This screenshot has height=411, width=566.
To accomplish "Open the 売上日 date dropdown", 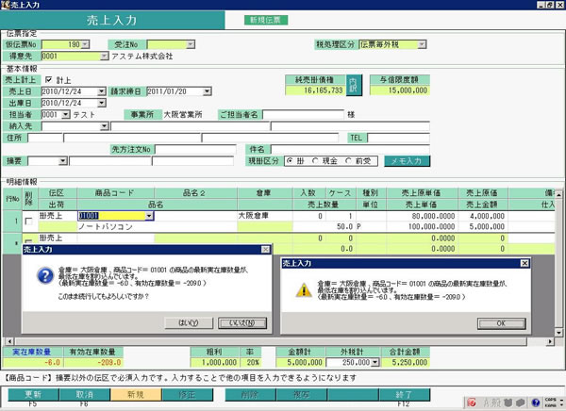I will (x=102, y=91).
